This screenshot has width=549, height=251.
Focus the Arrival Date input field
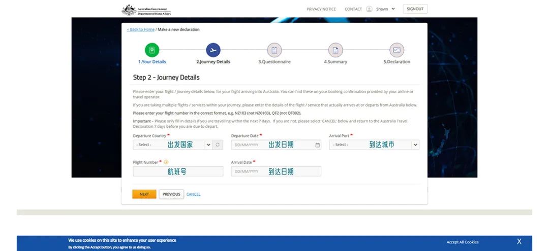pos(276,171)
